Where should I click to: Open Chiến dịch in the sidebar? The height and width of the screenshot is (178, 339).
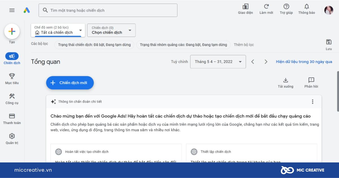[x=12, y=58]
